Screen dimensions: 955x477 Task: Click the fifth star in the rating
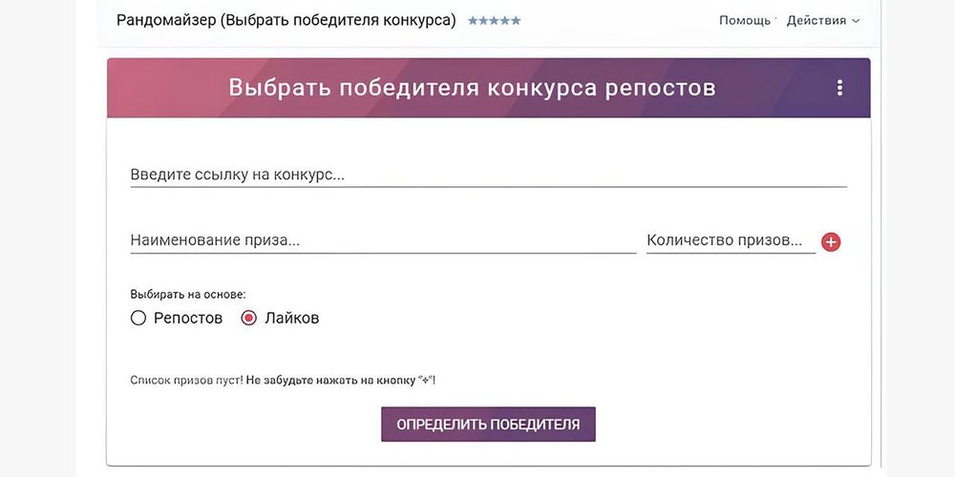(517, 21)
